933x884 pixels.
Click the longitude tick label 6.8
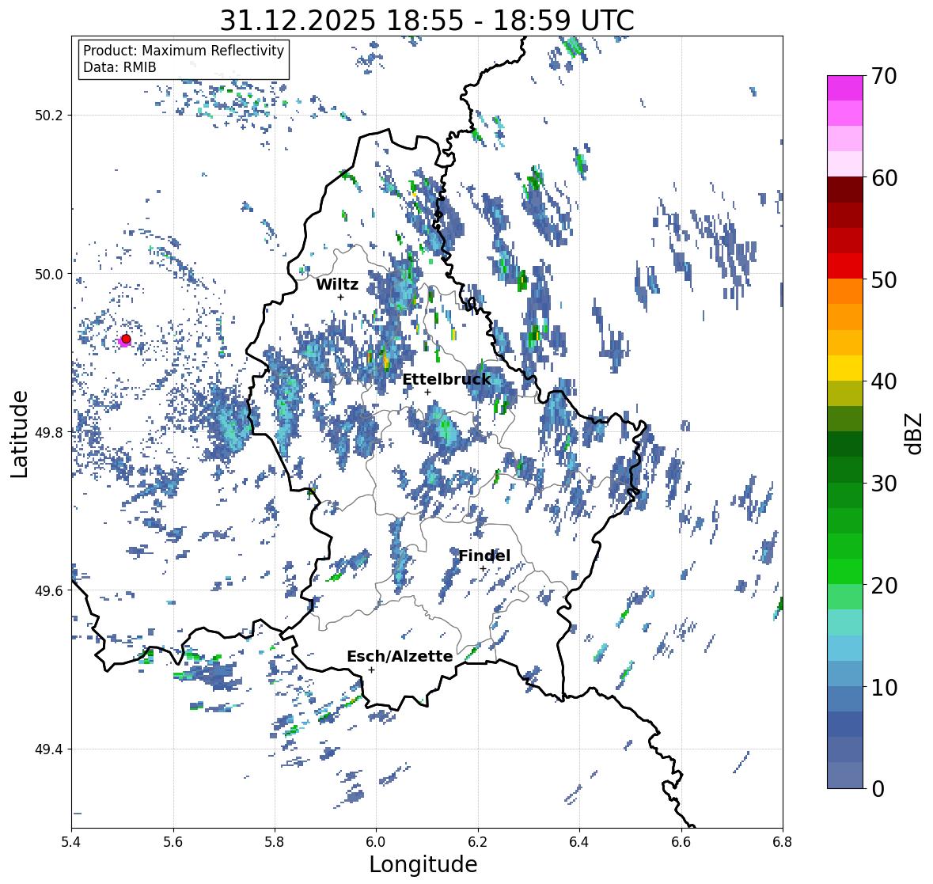click(783, 842)
